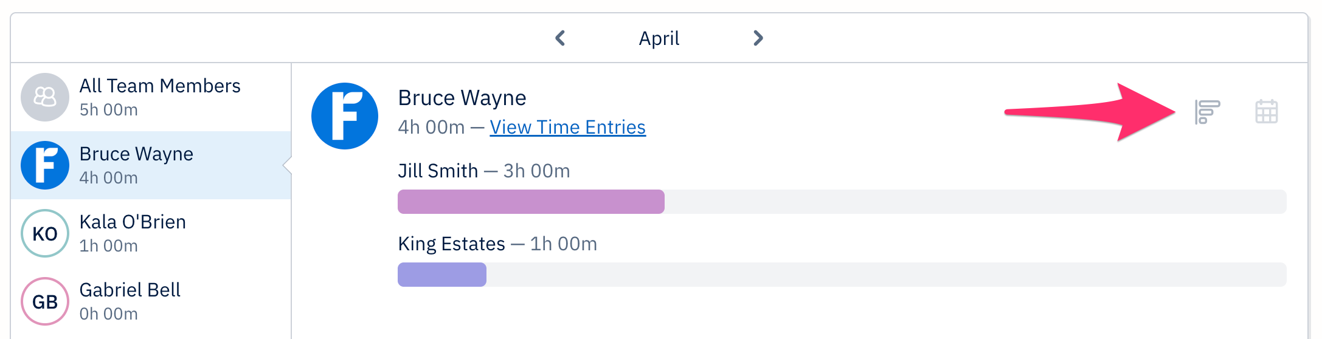The width and height of the screenshot is (1322, 339).
Task: Click the April month label
Action: [x=659, y=38]
